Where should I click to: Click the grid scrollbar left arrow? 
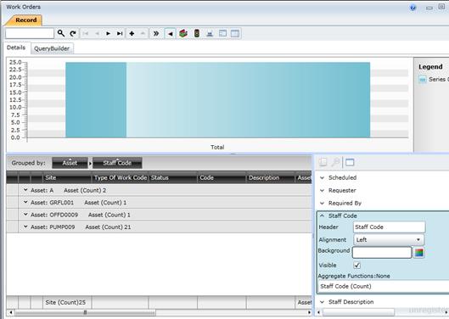10,312
